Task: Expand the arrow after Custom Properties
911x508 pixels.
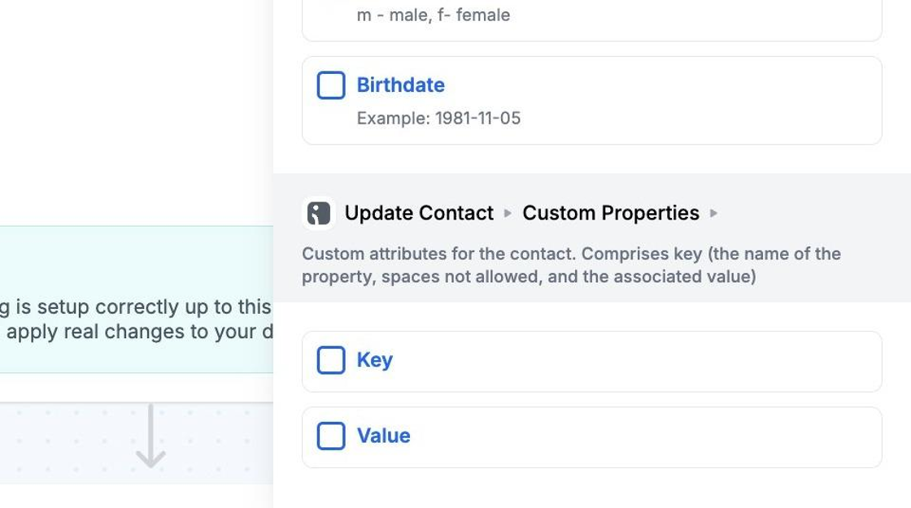Action: (714, 213)
